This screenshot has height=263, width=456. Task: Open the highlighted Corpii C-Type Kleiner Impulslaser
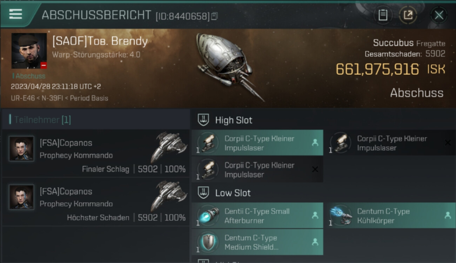click(x=257, y=143)
